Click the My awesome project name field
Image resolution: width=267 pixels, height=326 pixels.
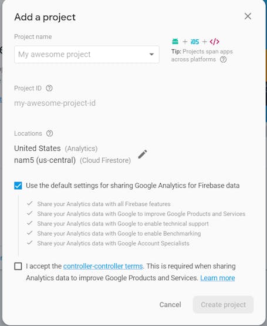click(87, 55)
